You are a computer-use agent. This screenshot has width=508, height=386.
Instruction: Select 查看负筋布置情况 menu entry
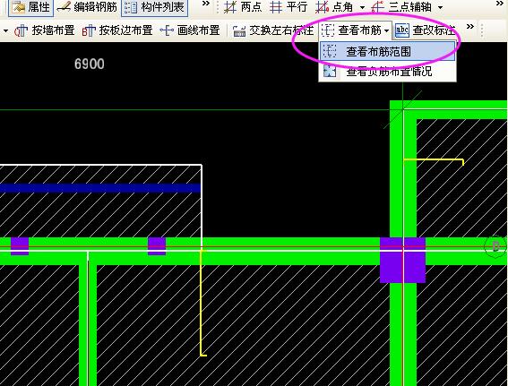(387, 71)
